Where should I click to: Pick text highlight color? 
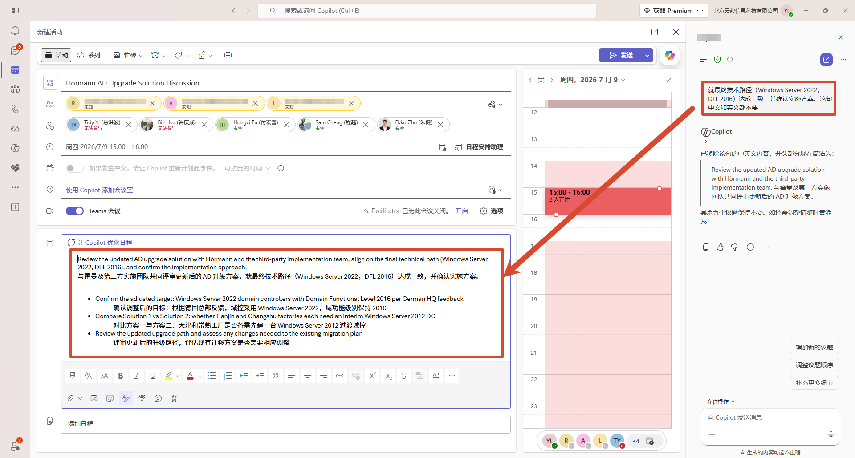[168, 376]
